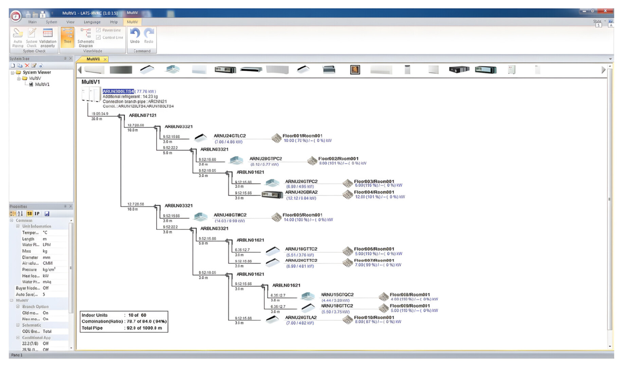Open the Validation property tool
Screen dimensions: 621x366
click(48, 37)
